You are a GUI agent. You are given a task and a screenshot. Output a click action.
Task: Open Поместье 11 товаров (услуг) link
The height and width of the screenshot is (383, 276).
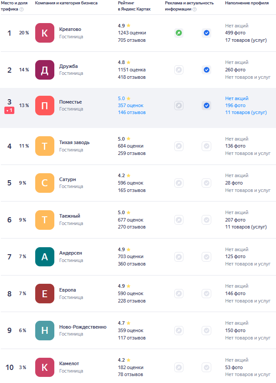point(246,112)
